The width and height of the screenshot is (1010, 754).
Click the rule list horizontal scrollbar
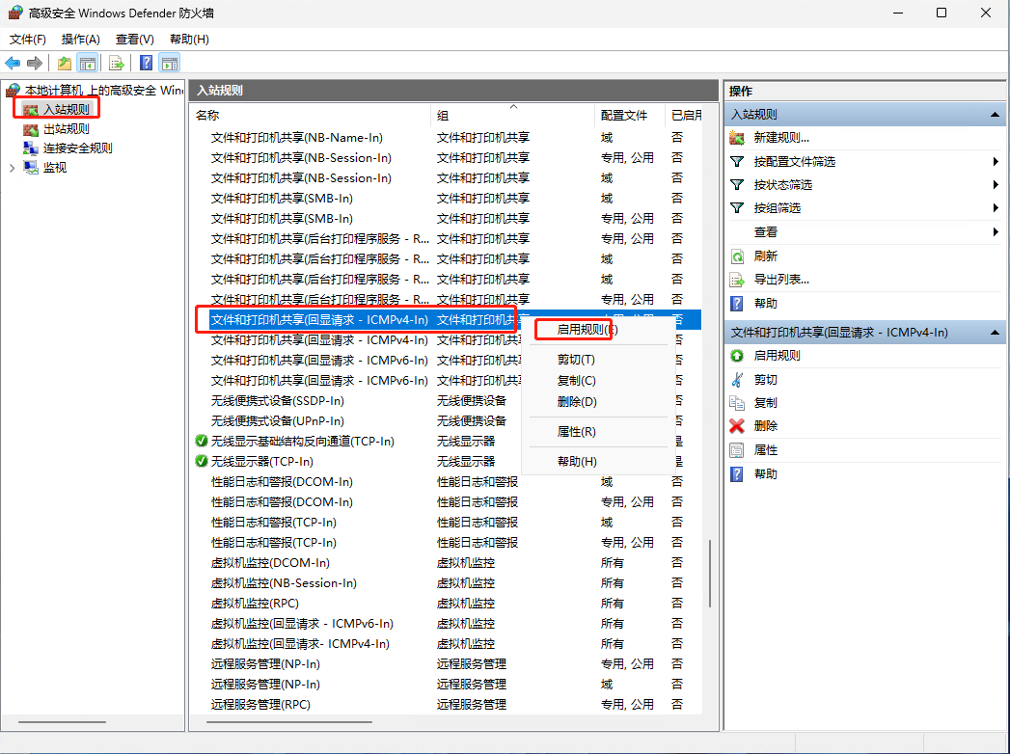(289, 722)
